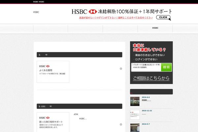Click the HSBC site title text
This screenshot has height=132, width=198.
coord(36,12)
